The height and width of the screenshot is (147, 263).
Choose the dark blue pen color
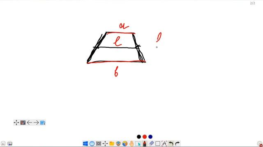[x=150, y=137]
